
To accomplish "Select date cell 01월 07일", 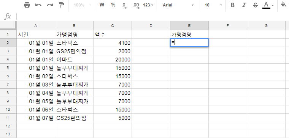I will tap(36, 118).
